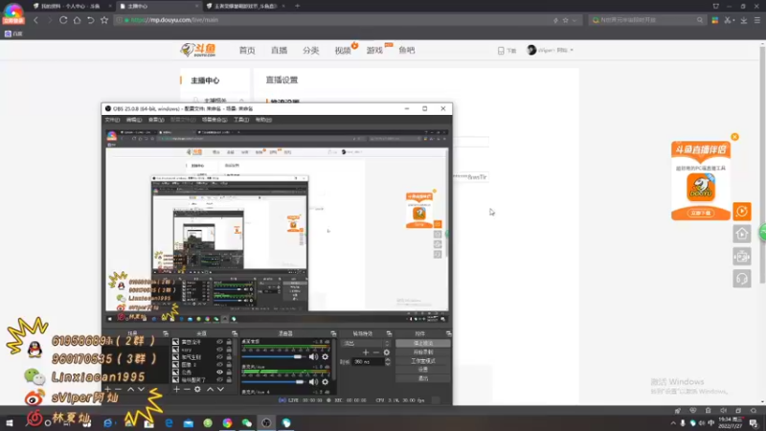Open a new browser tab

coord(297,7)
